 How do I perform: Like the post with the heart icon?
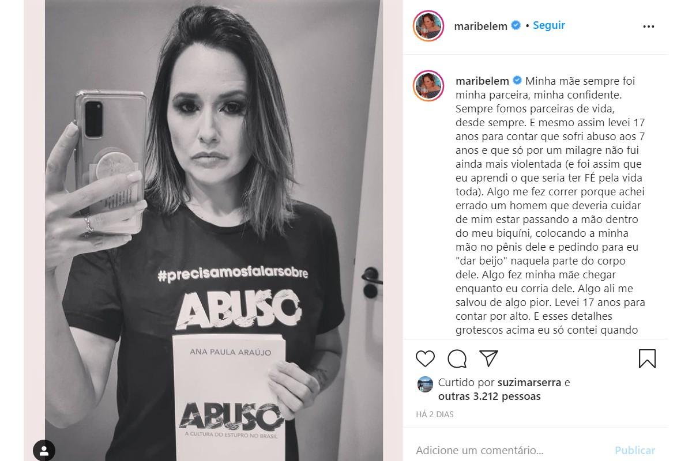click(425, 358)
